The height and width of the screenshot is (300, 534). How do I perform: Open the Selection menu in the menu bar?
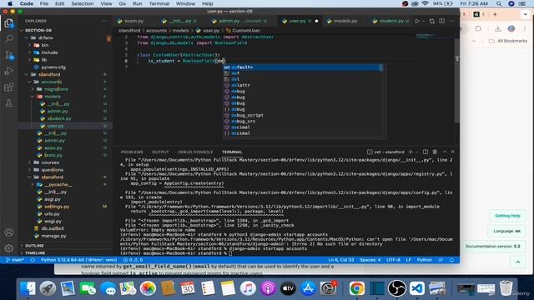pos(82,3)
